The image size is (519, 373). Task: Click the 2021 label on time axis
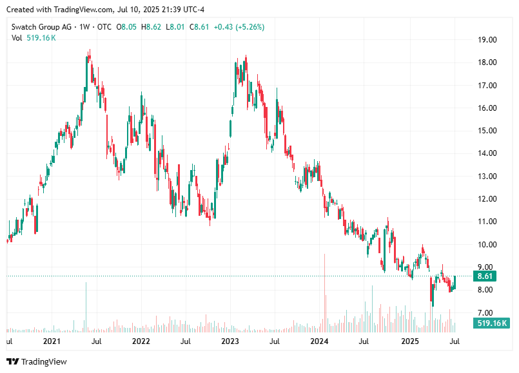pyautogui.click(x=52, y=341)
